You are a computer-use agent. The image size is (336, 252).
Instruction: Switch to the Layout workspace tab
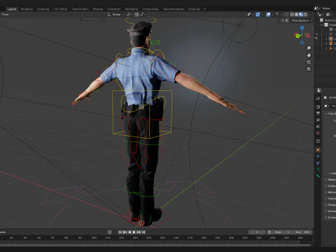[12, 9]
